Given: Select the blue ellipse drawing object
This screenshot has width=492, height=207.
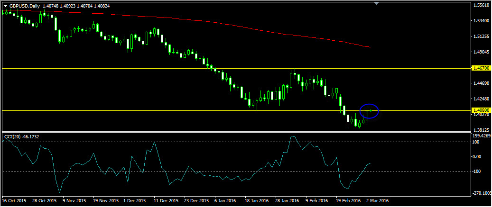Looking at the screenshot, I should click(x=369, y=104).
